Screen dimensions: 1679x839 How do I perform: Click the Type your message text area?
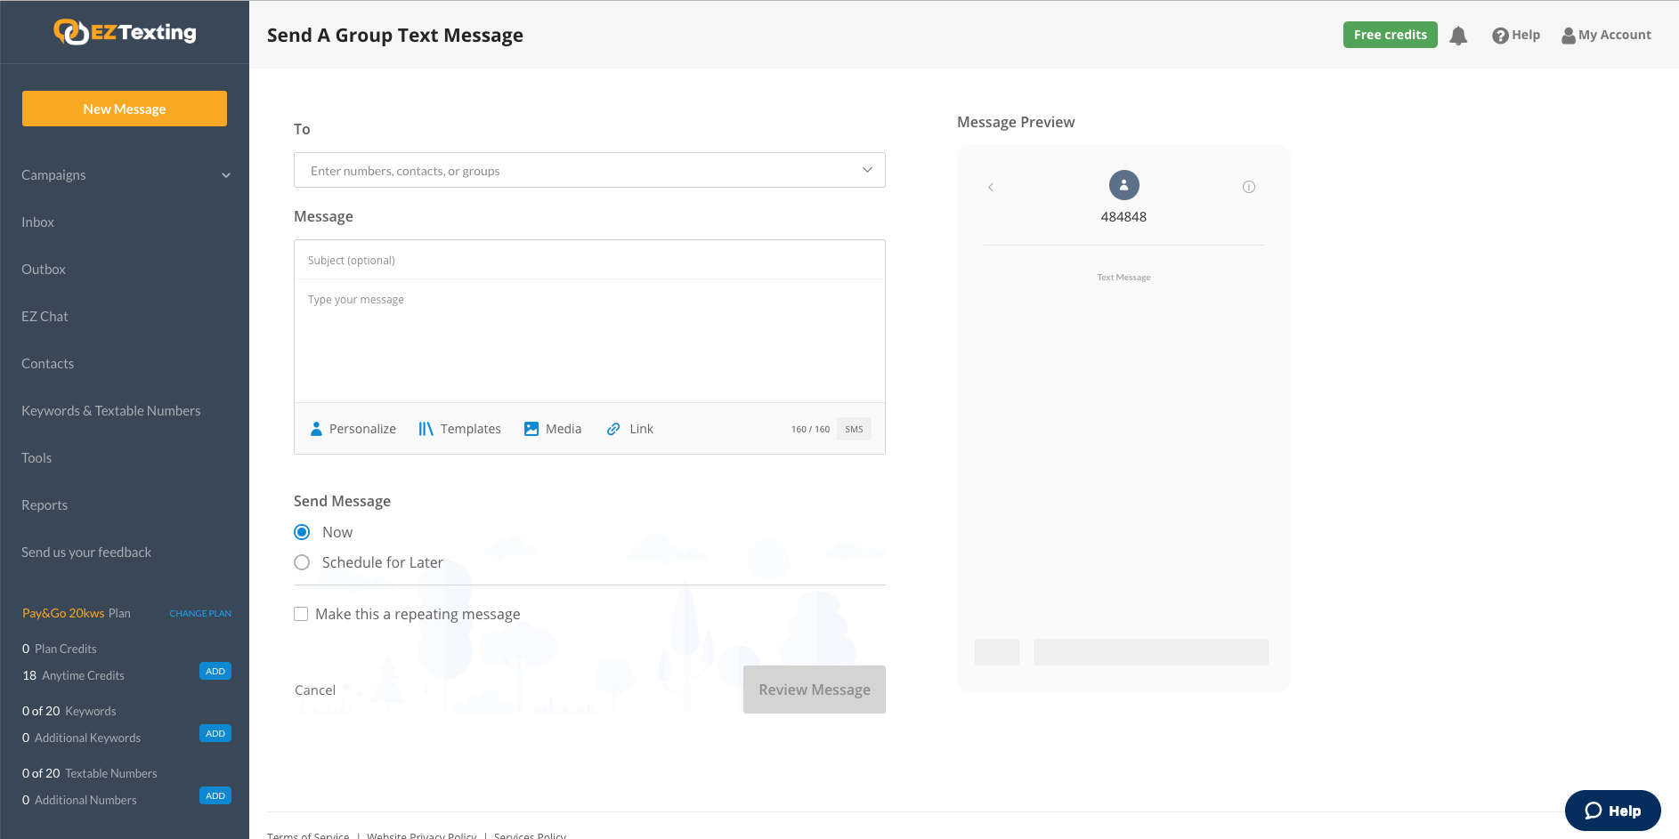[589, 341]
